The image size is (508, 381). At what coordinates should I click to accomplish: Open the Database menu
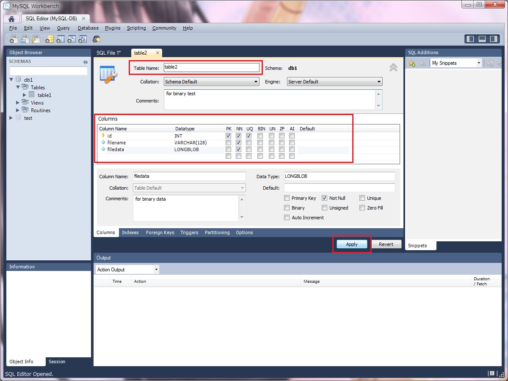click(88, 28)
